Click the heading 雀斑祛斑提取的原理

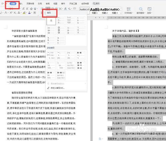click(22, 93)
